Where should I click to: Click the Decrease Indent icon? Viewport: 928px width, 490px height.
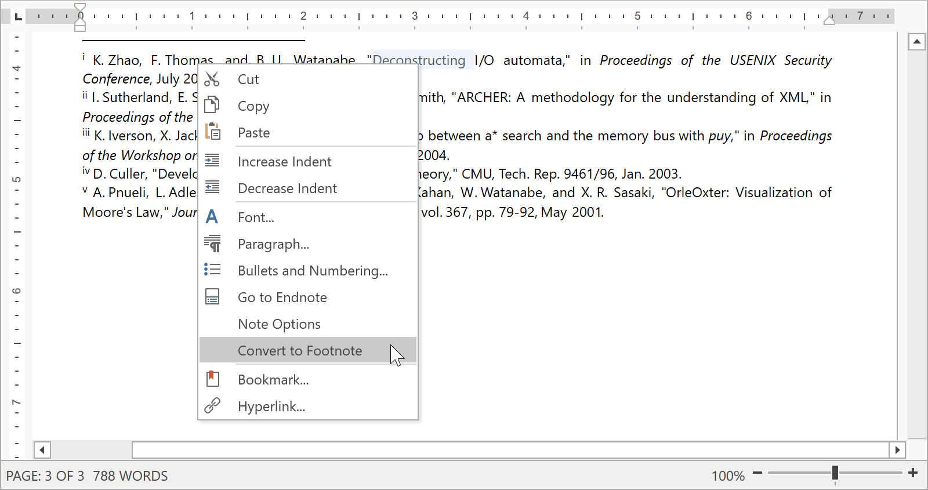pos(212,188)
